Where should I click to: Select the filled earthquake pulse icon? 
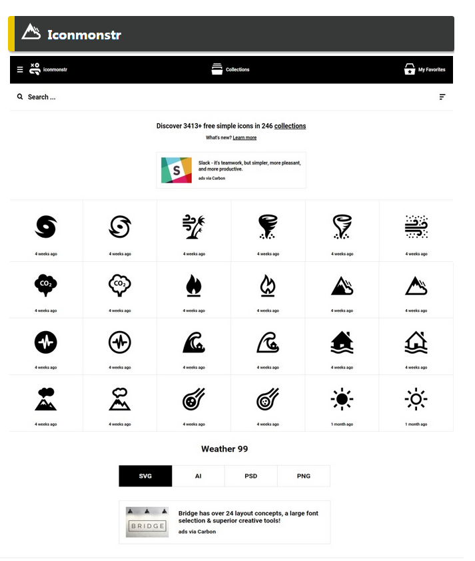pyautogui.click(x=46, y=342)
